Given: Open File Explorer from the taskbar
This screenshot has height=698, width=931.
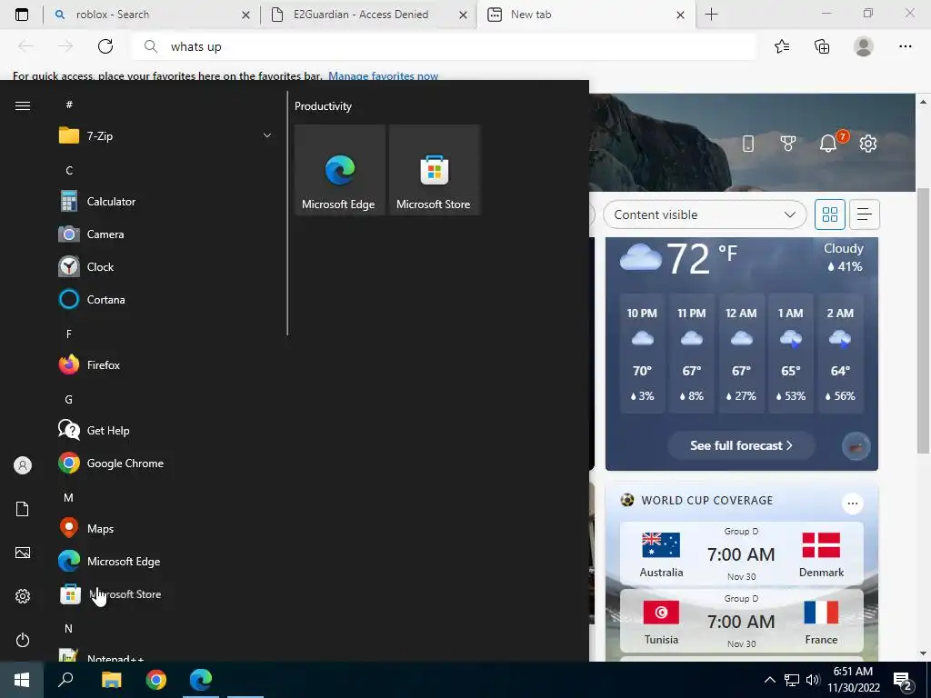Looking at the screenshot, I should pyautogui.click(x=111, y=680).
